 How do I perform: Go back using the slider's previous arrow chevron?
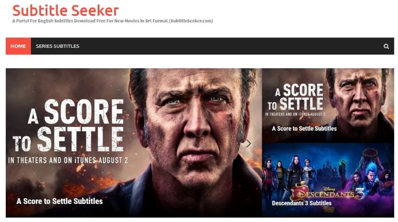19,144
